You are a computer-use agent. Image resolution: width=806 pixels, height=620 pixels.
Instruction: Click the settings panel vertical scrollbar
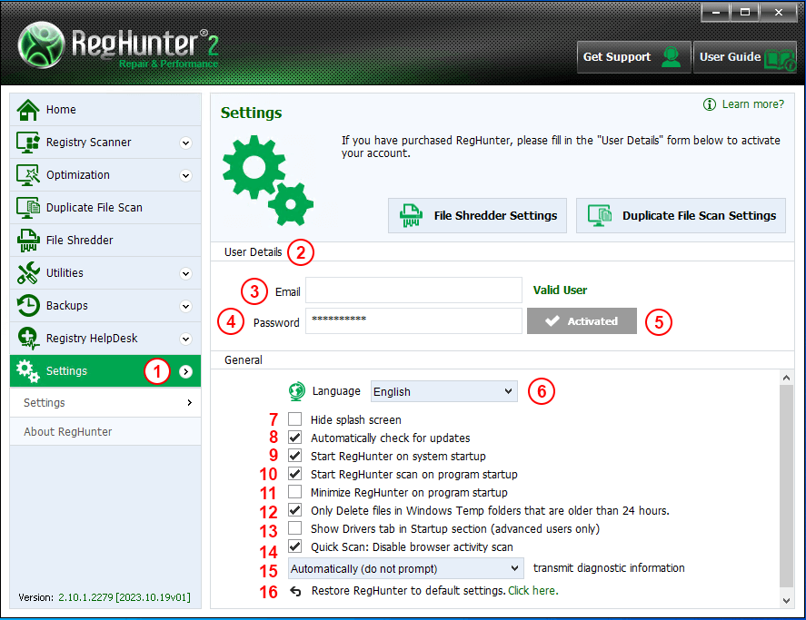[787, 481]
